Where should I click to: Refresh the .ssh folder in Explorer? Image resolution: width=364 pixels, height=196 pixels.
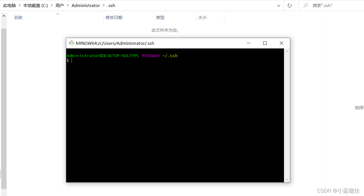tap(289, 5)
